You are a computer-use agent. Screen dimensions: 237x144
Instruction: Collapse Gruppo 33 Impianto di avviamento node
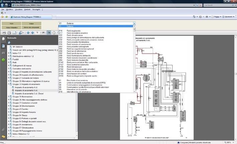tap(9, 84)
